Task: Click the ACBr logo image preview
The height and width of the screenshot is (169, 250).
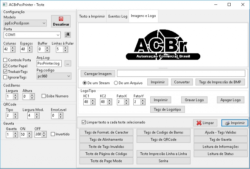Action: click(x=163, y=45)
